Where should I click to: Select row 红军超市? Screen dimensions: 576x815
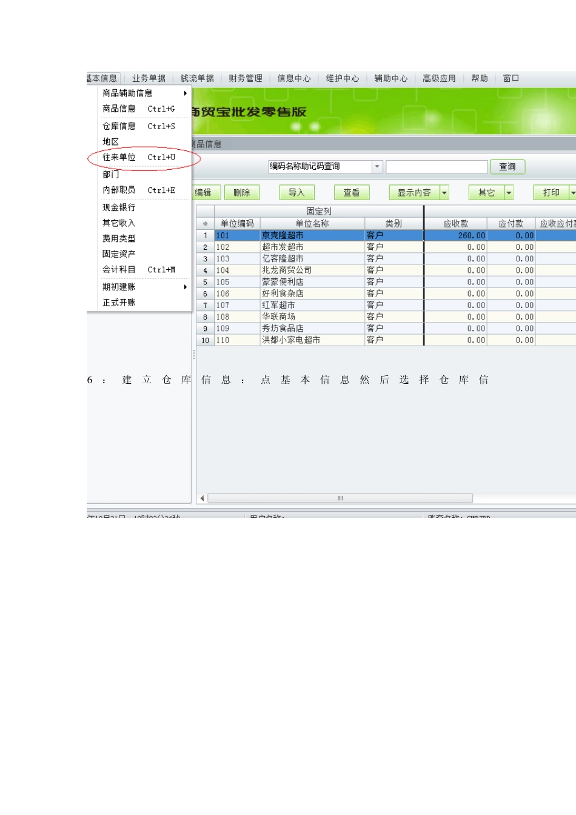(386, 305)
